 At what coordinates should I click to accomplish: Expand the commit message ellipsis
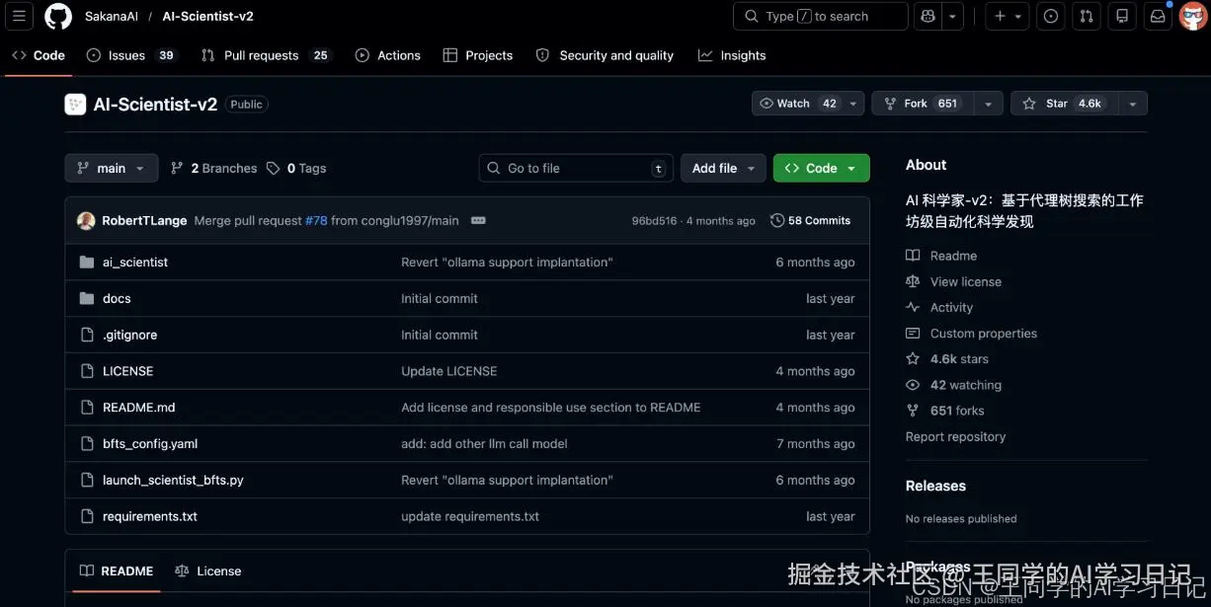(x=478, y=221)
